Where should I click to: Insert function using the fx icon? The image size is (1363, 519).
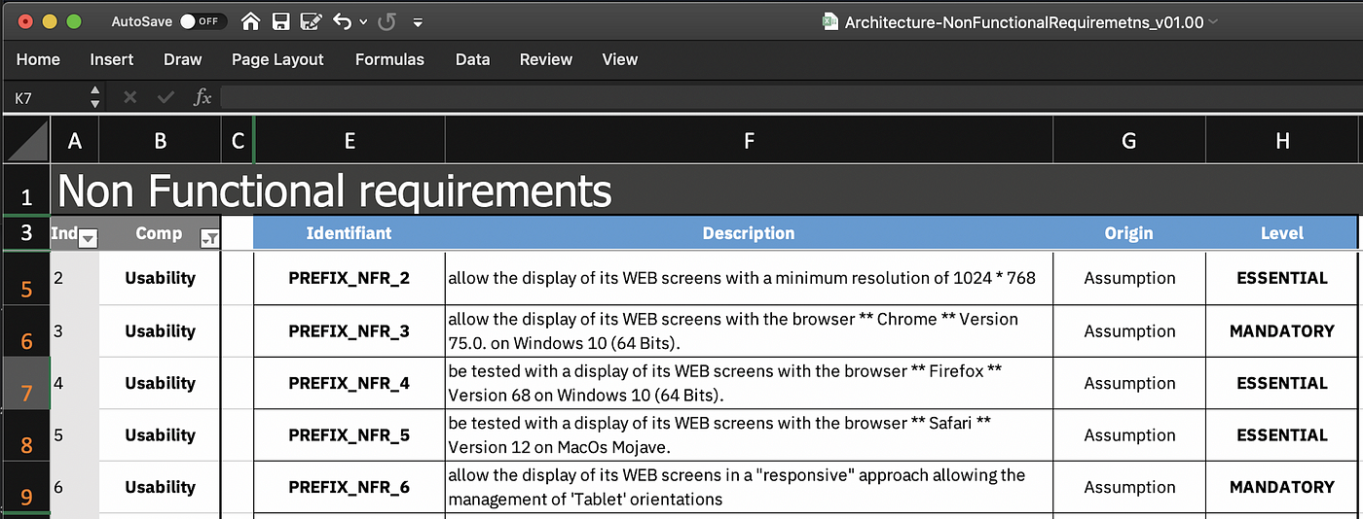coord(203,96)
